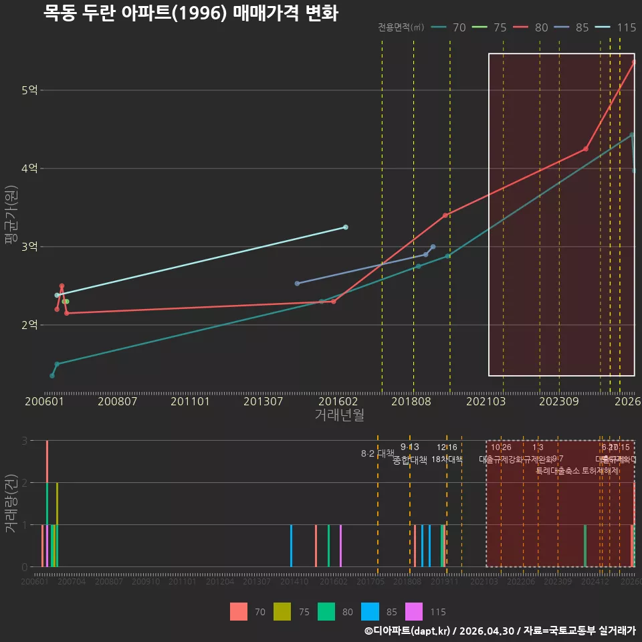The width and height of the screenshot is (642, 642).
Task: Click the olive 75 legend swatch
Action: click(282, 612)
